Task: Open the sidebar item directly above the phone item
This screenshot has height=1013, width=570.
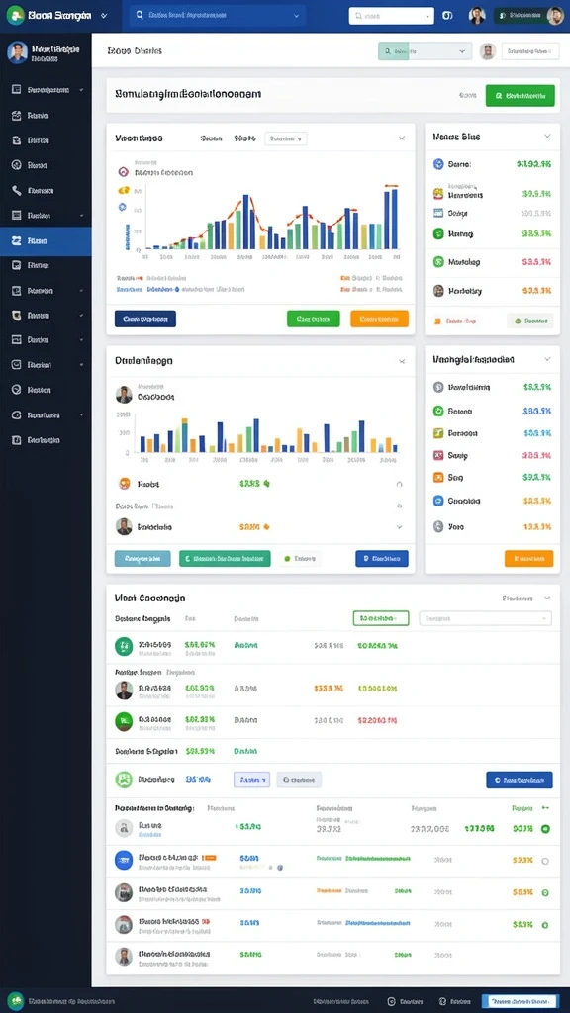Action: coord(46,165)
